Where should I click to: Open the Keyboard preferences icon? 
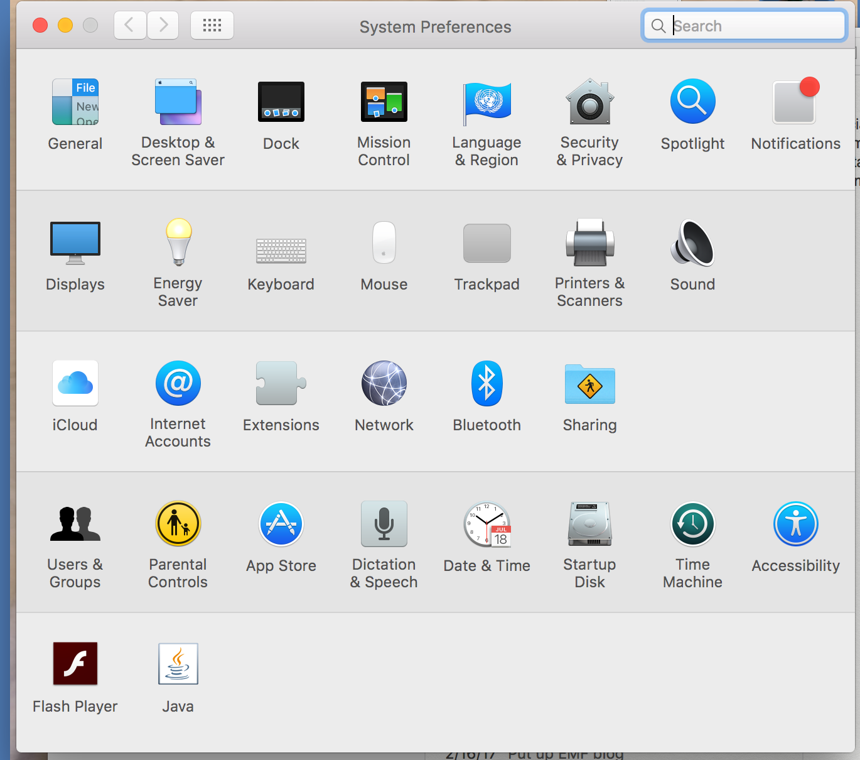(x=281, y=250)
